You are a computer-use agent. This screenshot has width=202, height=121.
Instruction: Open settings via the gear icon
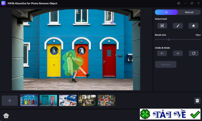pos(179,3)
